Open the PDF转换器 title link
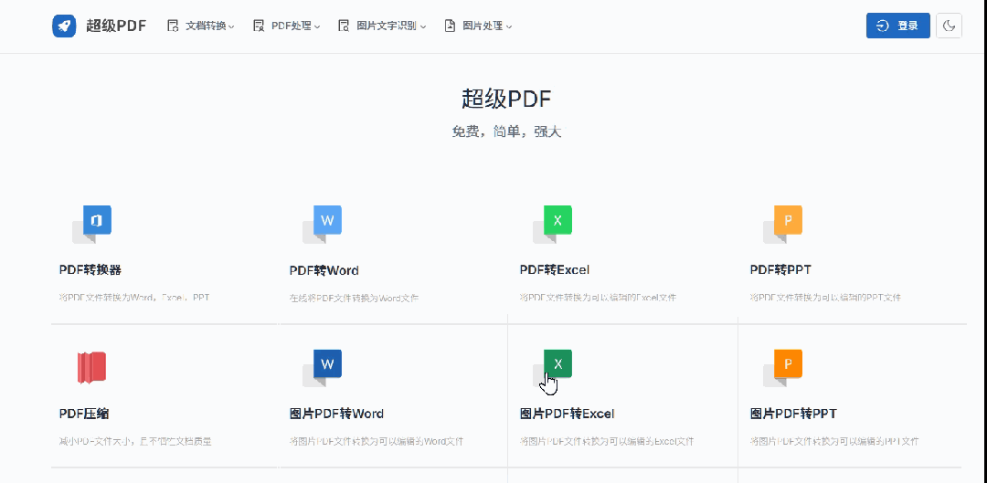 tap(90, 270)
